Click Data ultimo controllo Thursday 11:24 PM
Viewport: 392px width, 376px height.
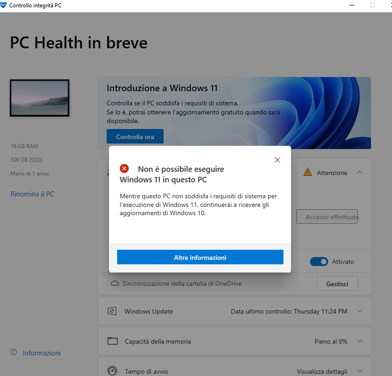(289, 311)
